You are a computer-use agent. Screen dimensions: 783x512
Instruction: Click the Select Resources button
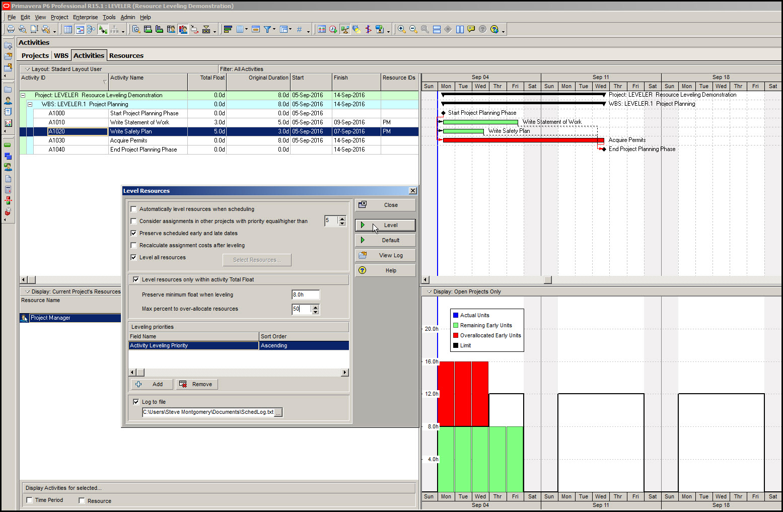click(x=257, y=260)
